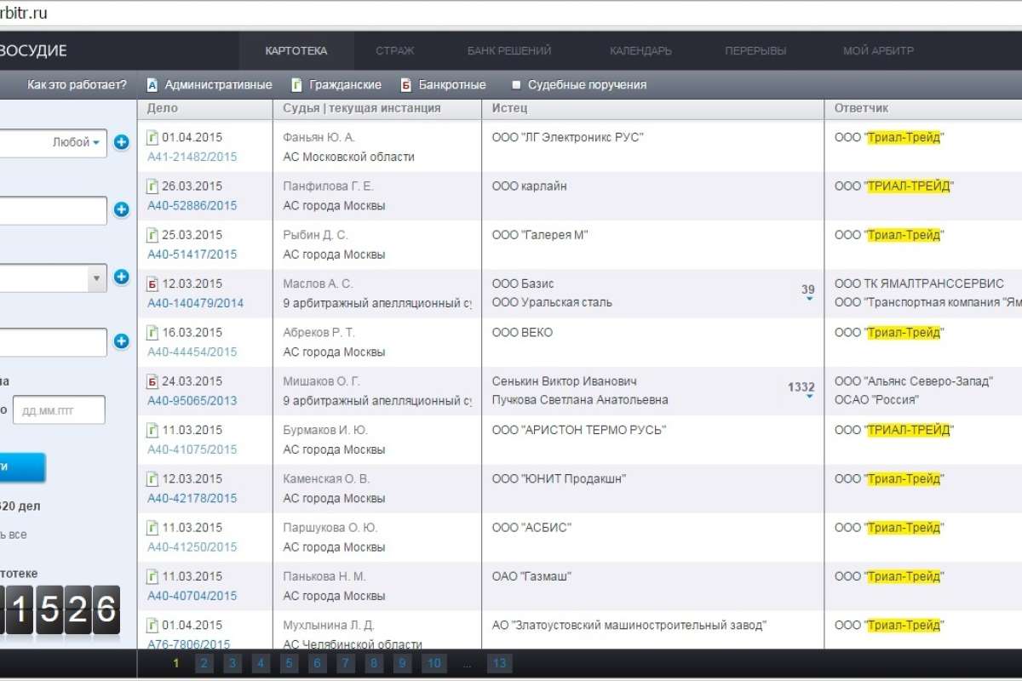The width and height of the screenshot is (1022, 681).
Task: Click the civil case icon next to 11.03.2015 above А40-40704/2015
Action: [x=153, y=576]
